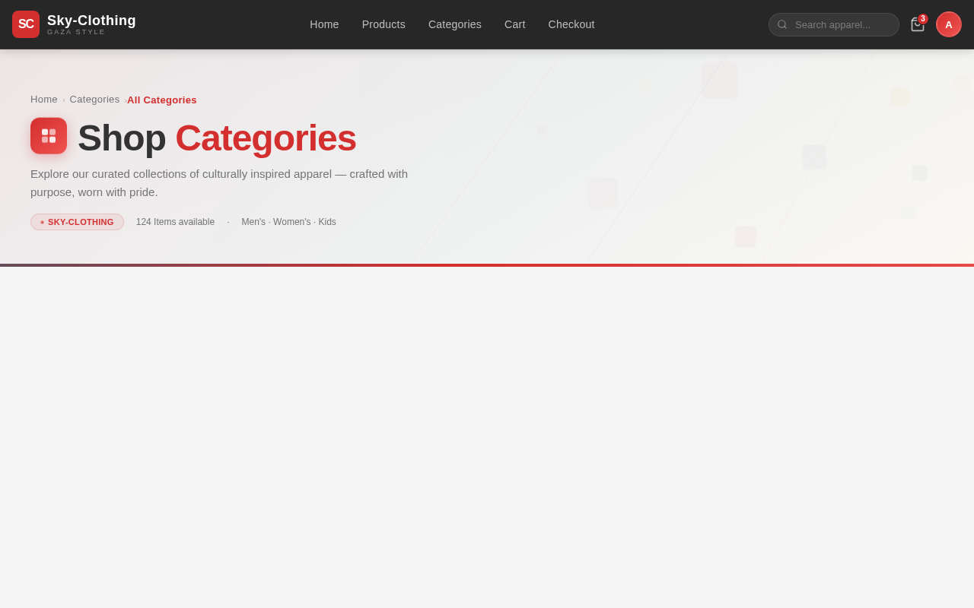
Task: Click the Categories breadcrumb link
Action: coord(94,99)
